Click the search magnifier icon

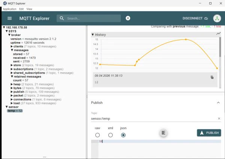(x=61, y=18)
